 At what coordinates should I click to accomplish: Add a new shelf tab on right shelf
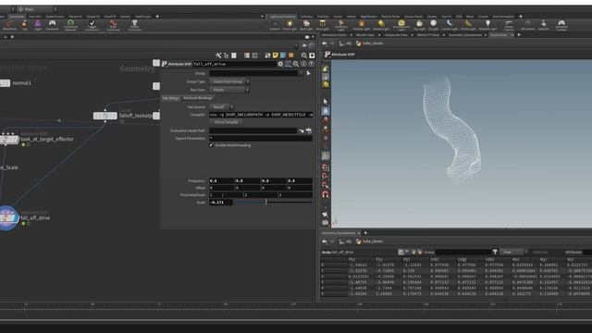521,17
